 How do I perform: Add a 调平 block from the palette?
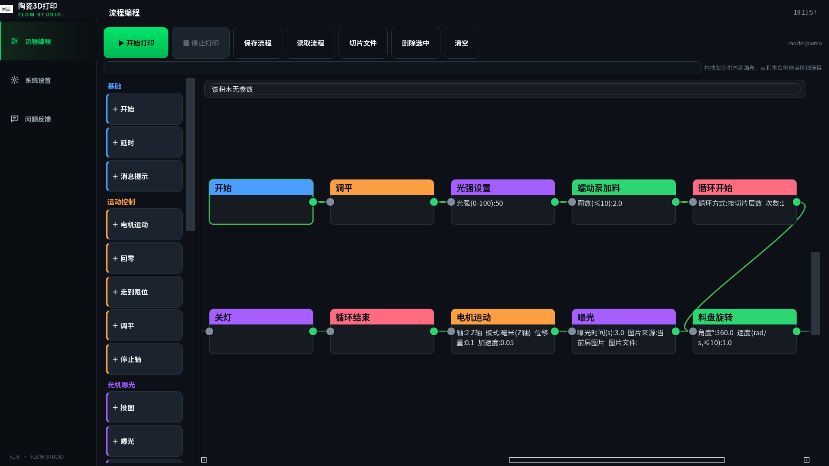pos(144,325)
